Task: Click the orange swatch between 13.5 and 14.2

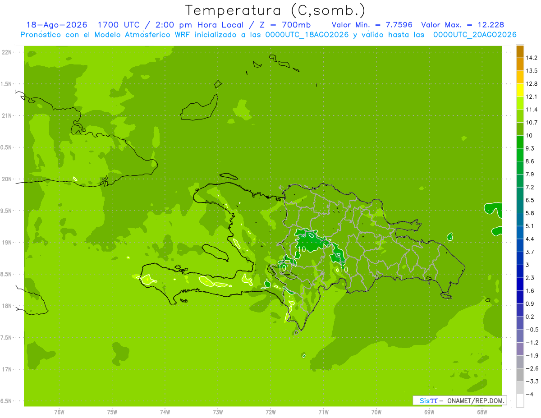Action: (x=520, y=64)
